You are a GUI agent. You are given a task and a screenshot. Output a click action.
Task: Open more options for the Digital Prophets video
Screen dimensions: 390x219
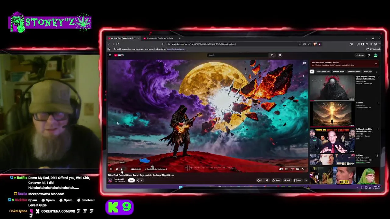click(x=378, y=77)
